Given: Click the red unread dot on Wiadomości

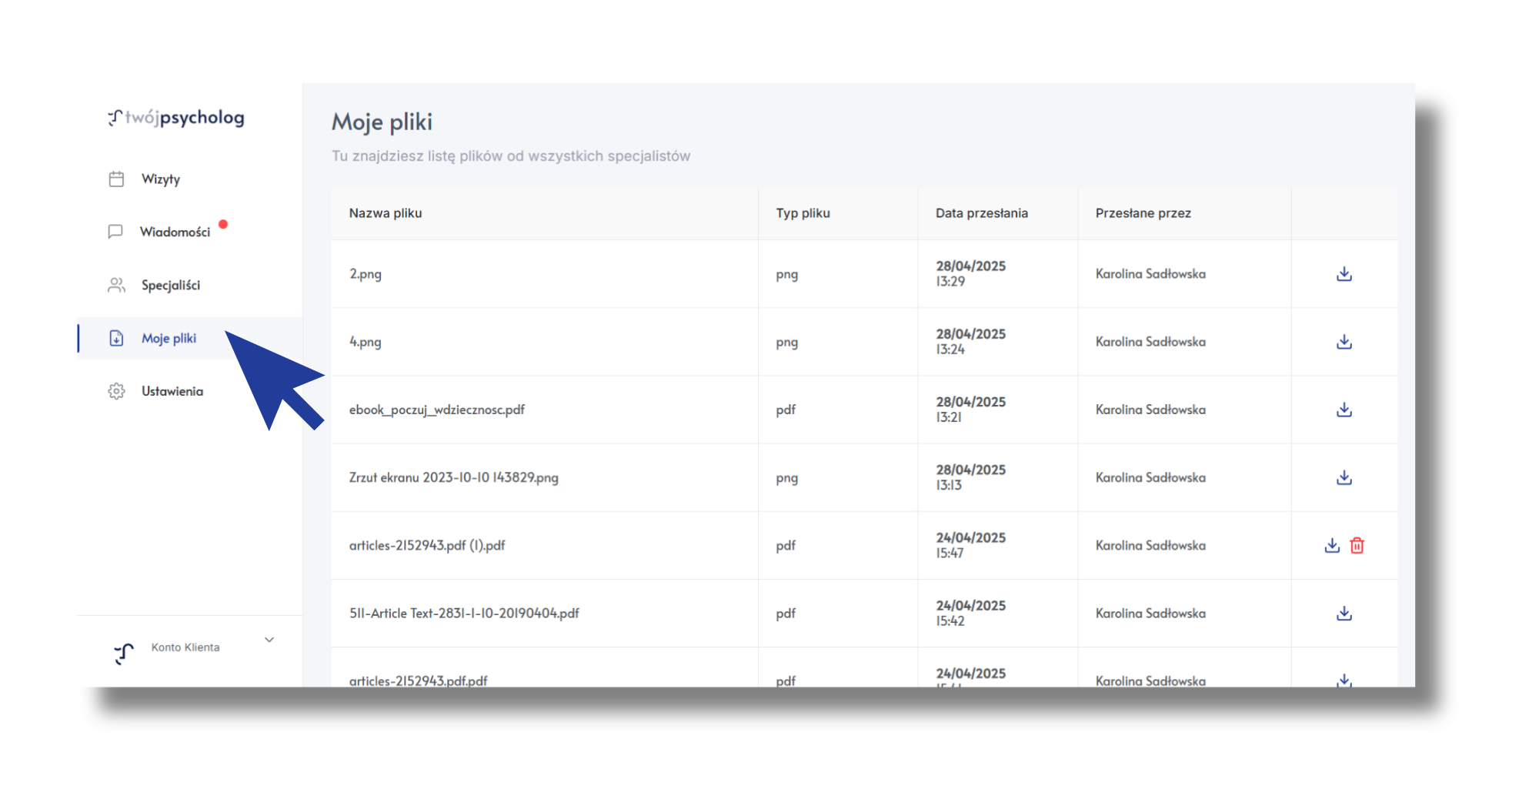Looking at the screenshot, I should [x=223, y=224].
